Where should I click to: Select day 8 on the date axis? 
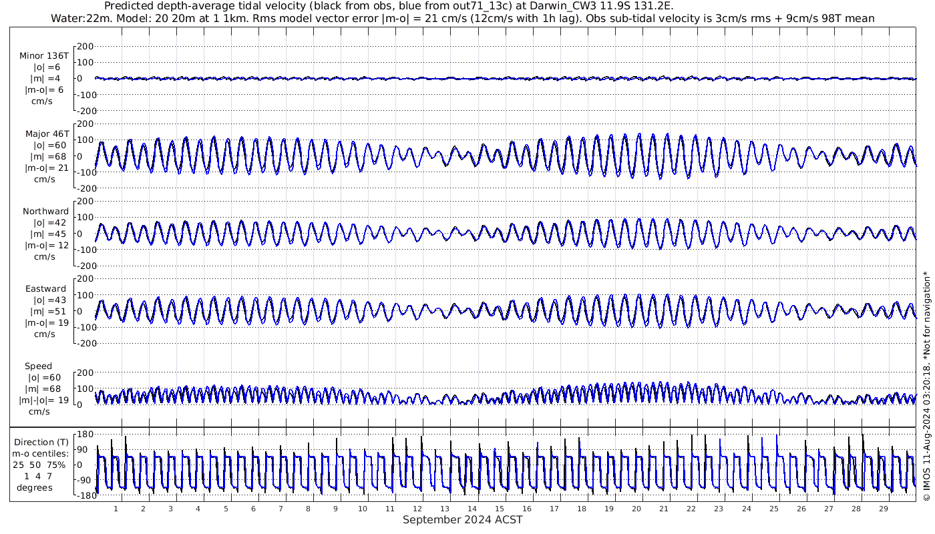(x=308, y=509)
